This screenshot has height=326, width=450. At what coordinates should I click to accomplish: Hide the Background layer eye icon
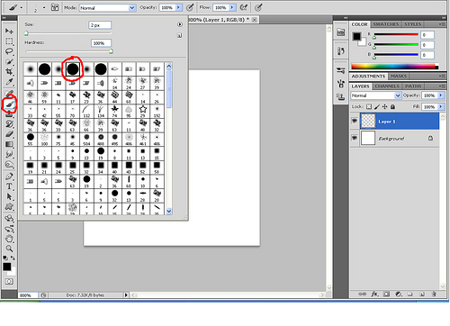pos(355,138)
